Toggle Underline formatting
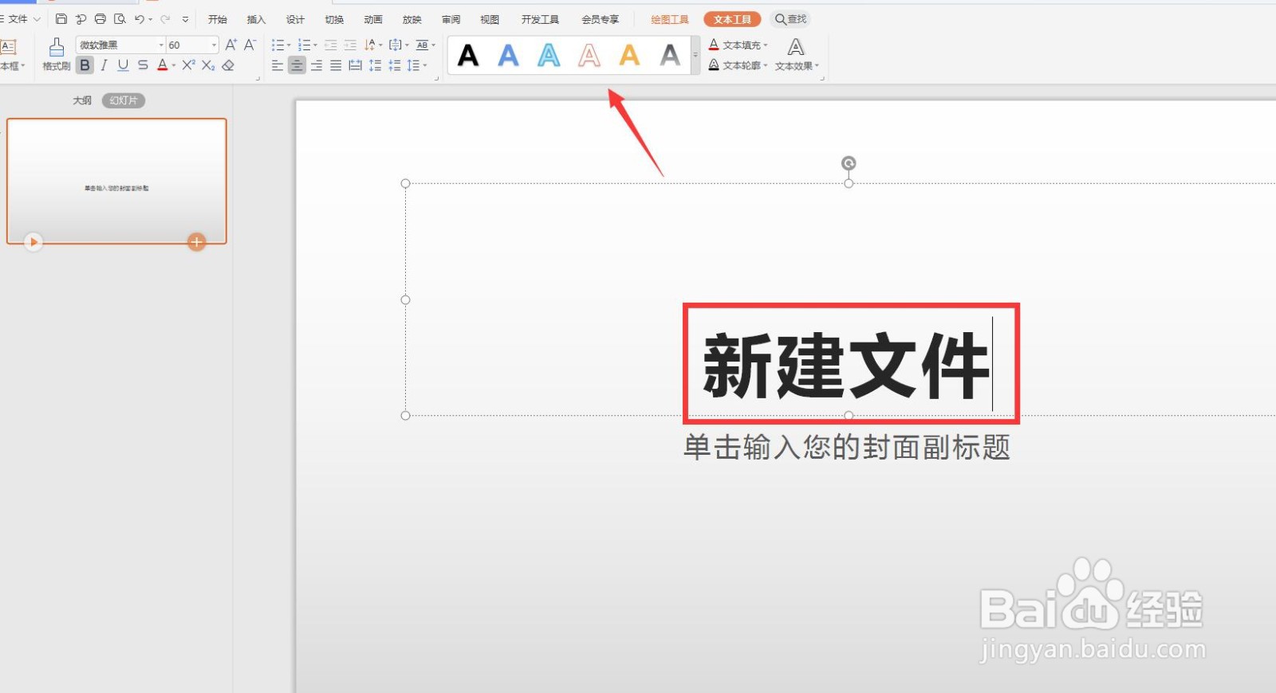Screen dimensions: 1276x693 click(x=123, y=65)
